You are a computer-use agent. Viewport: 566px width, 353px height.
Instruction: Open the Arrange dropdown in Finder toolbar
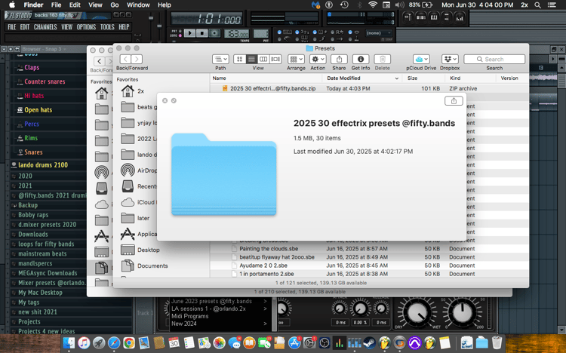pyautogui.click(x=296, y=59)
